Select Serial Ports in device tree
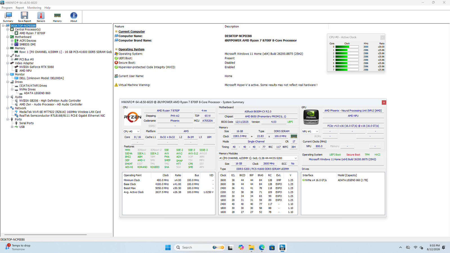Viewport: 450px width, 253px height. tap(26, 123)
